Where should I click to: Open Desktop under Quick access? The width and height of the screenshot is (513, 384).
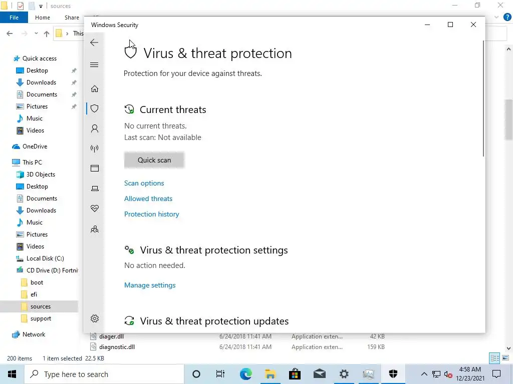[37, 70]
